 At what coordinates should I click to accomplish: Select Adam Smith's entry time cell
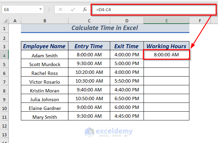pyautogui.click(x=89, y=55)
